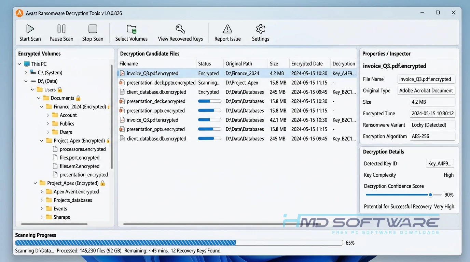470x262 pixels.
Task: Sort by the Status column header
Action: point(210,64)
